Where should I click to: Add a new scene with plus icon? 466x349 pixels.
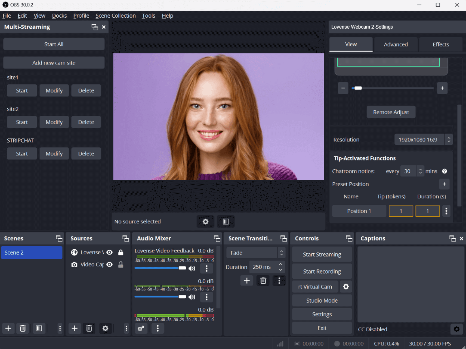(8, 328)
